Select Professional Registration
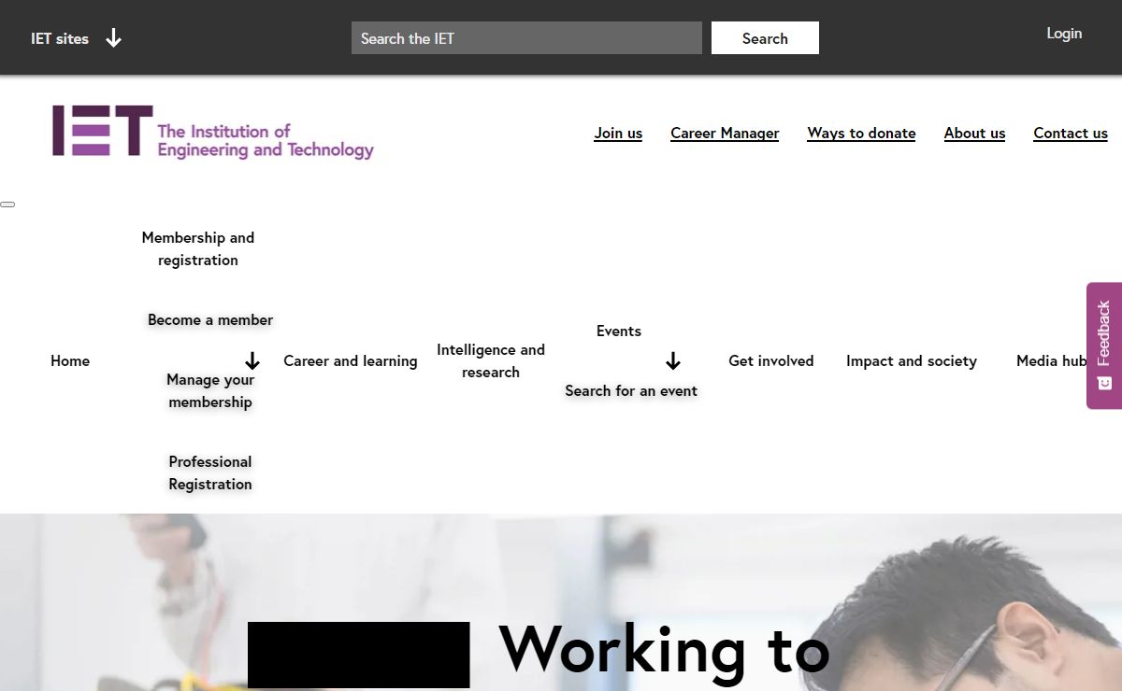 coord(210,473)
